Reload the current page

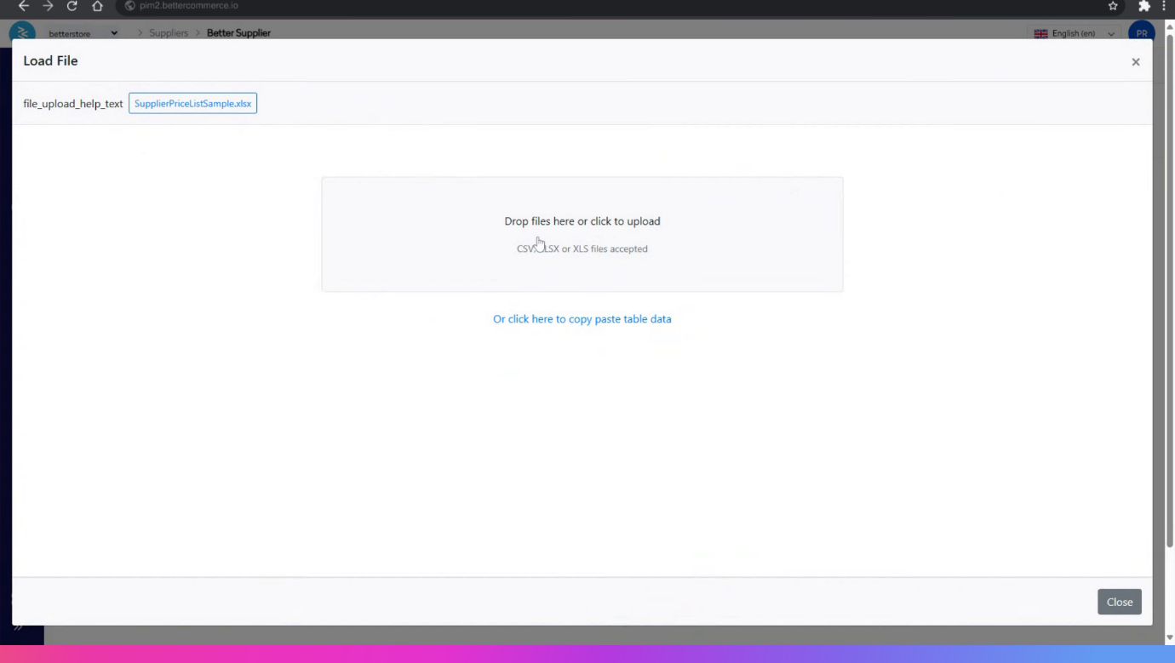point(72,6)
